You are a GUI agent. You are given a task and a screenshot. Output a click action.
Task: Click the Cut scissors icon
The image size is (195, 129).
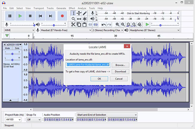[73, 24]
